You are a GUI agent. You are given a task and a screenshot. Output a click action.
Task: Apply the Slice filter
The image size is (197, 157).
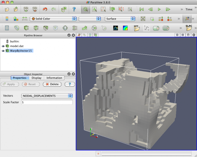point(36,28)
